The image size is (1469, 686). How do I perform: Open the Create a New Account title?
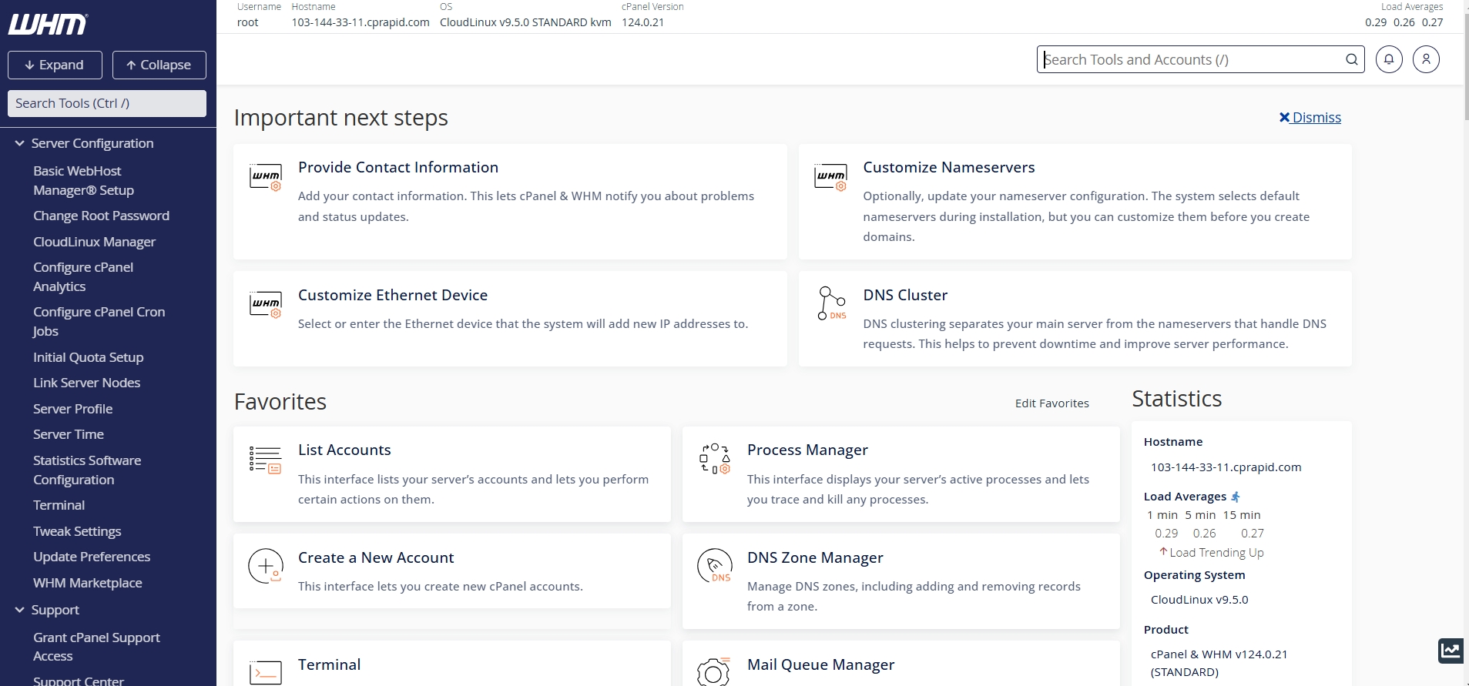pos(376,557)
